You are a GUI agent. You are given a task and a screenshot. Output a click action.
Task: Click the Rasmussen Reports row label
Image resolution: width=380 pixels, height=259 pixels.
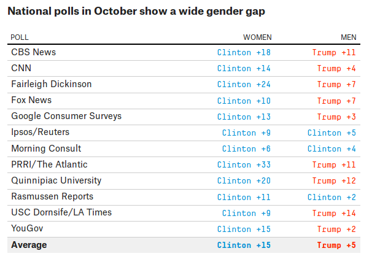click(52, 196)
